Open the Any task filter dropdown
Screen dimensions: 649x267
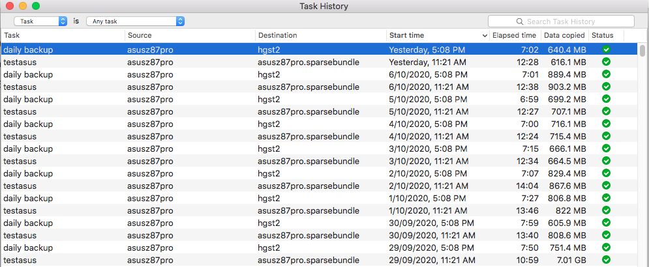[x=135, y=21]
